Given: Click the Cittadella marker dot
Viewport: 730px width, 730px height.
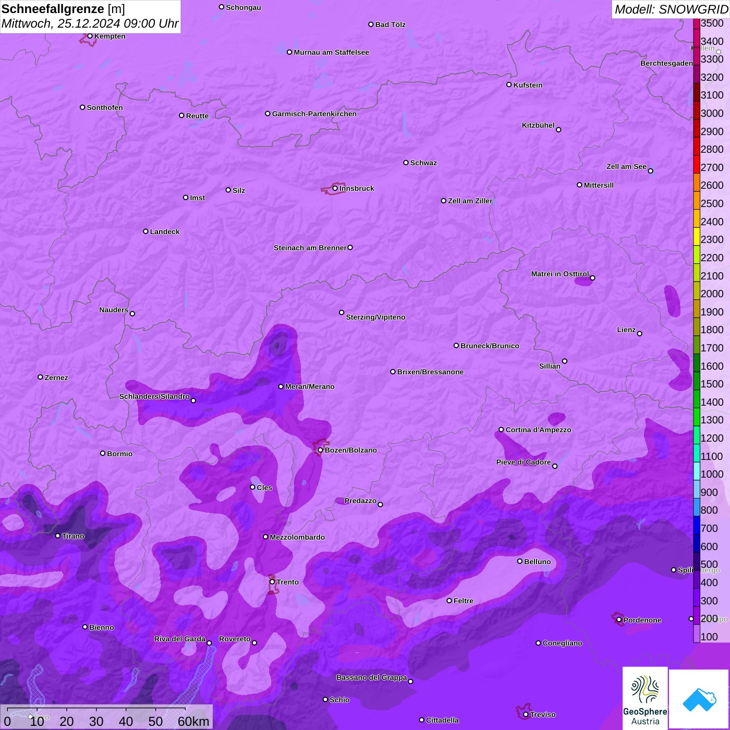Looking at the screenshot, I should coord(422,720).
